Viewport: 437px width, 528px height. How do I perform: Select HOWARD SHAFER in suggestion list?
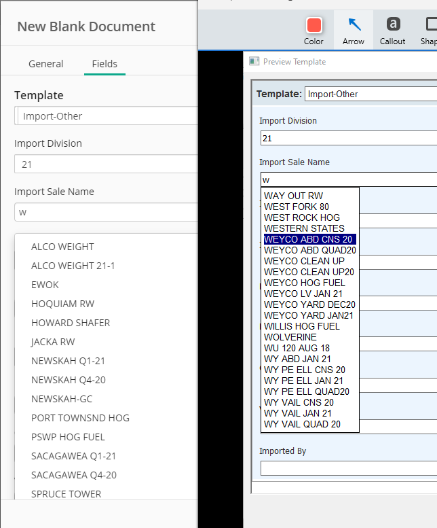(71, 323)
